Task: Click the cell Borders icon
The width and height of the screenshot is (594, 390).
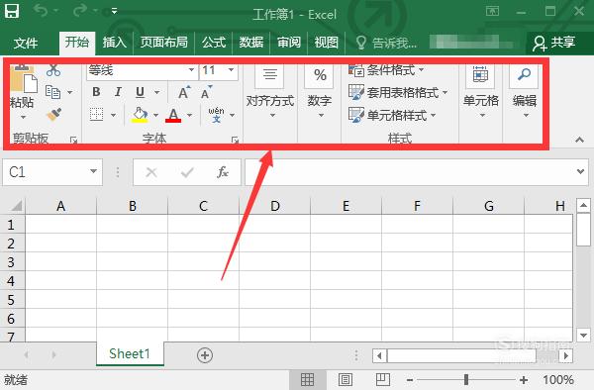Action: click(97, 114)
